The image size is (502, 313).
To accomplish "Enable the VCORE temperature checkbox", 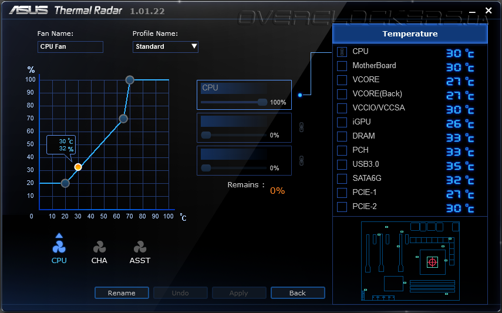I will coord(342,80).
